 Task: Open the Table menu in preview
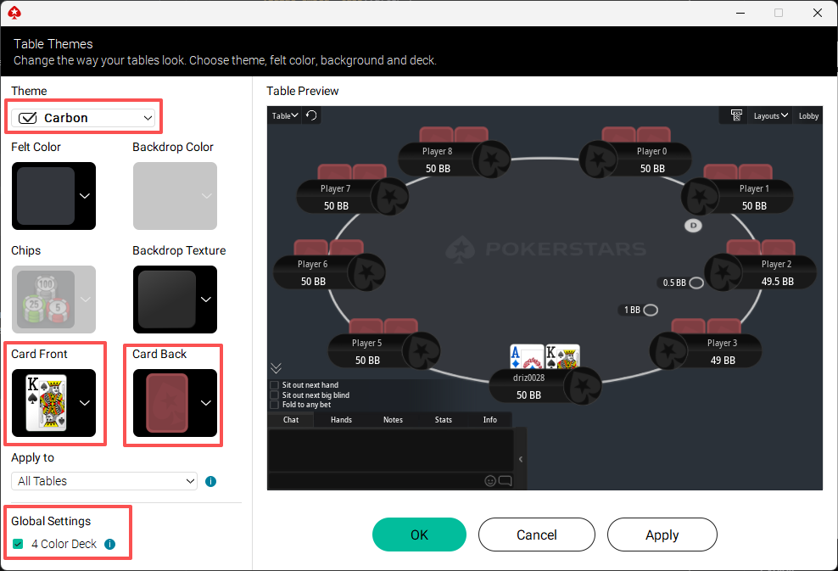pyautogui.click(x=284, y=115)
